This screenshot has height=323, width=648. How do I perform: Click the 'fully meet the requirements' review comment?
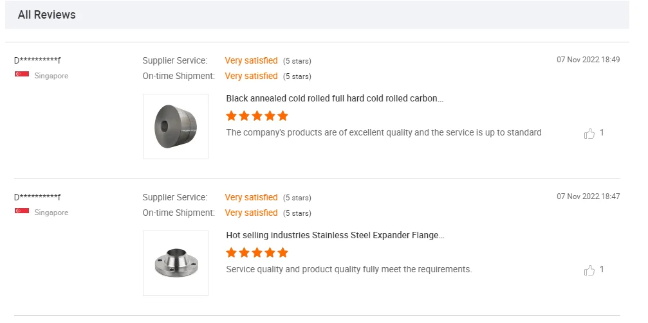pos(349,269)
